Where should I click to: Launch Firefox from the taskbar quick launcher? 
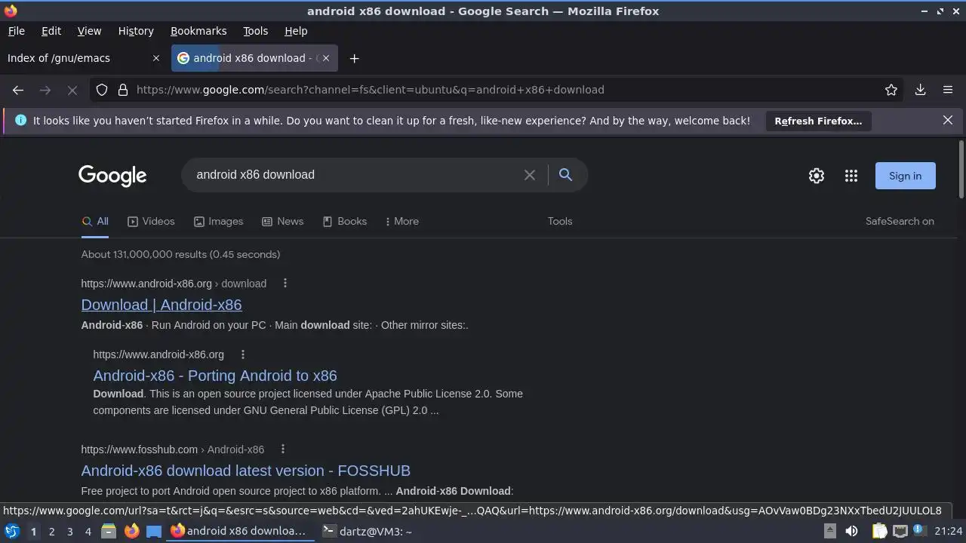pyautogui.click(x=131, y=531)
